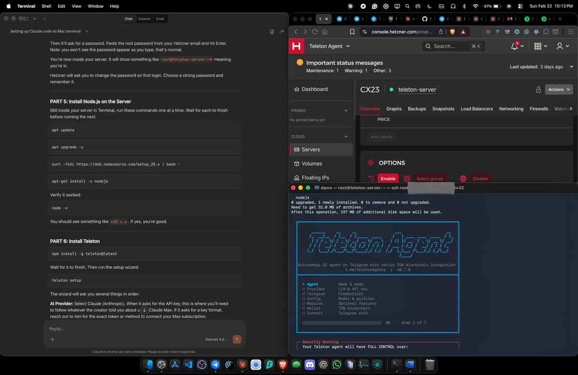Bookmark the page in Brave toolbar
This screenshot has width=578, height=375.
point(352,32)
